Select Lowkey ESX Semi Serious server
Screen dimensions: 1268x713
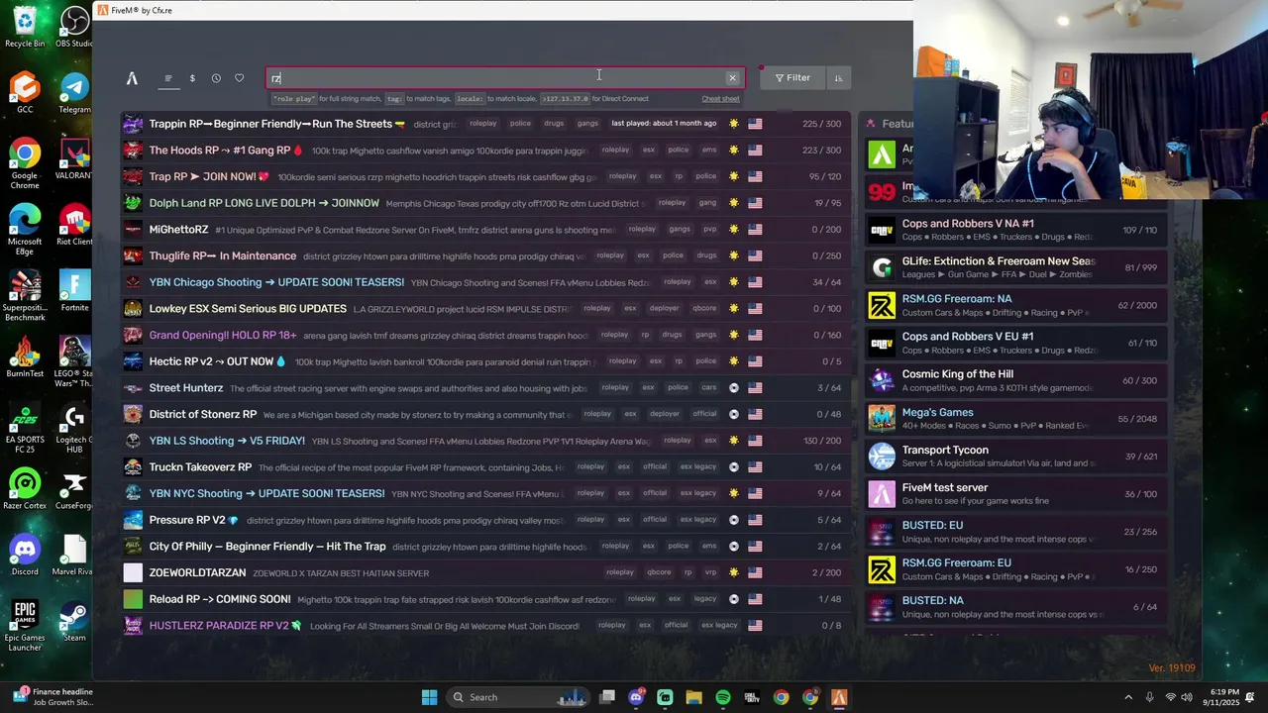point(485,309)
